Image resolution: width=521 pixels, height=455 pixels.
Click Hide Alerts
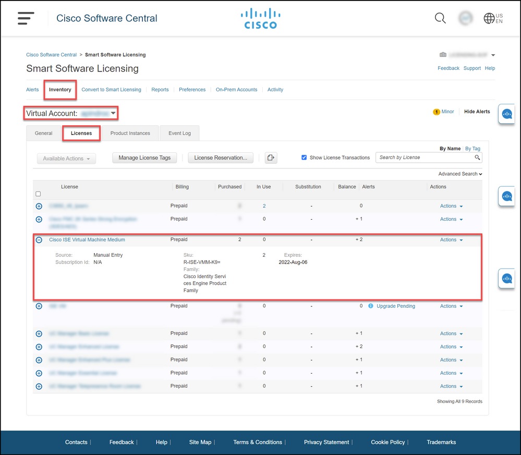click(477, 112)
